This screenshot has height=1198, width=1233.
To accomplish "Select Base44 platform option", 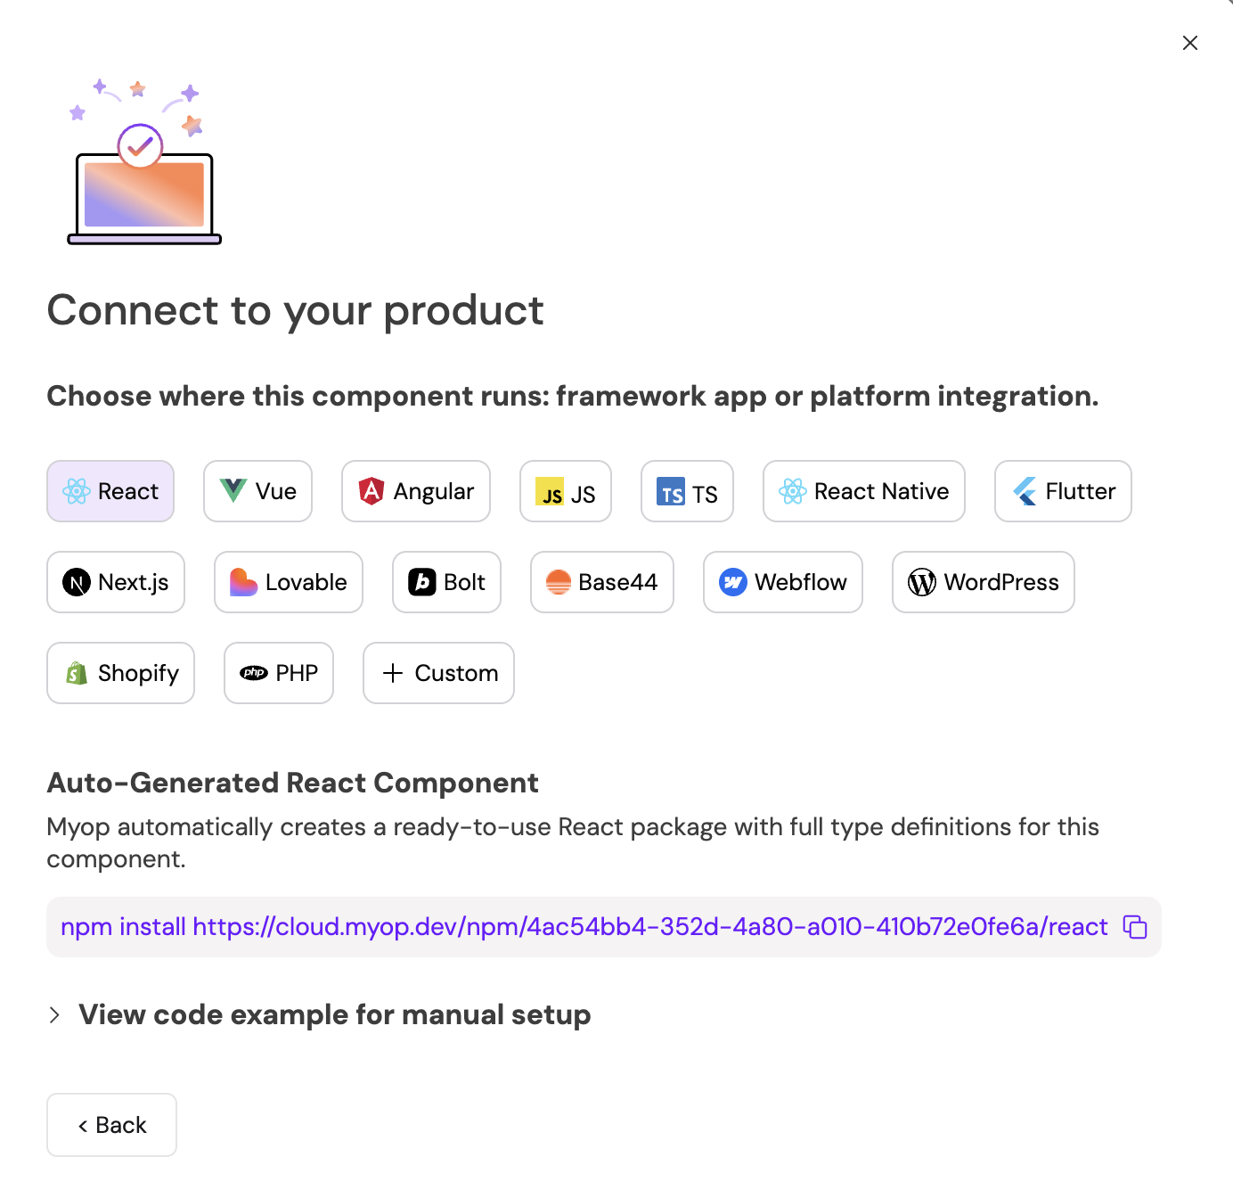I will pyautogui.click(x=602, y=582).
